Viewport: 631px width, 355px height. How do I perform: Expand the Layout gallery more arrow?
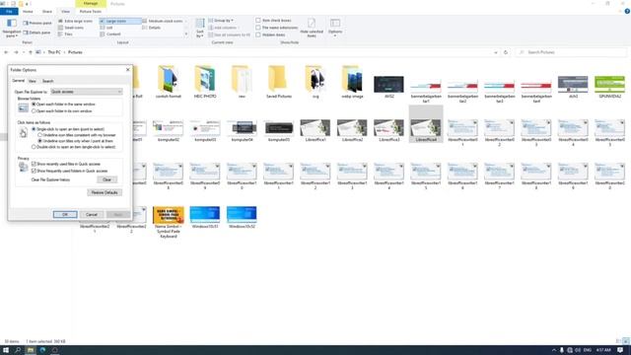pos(186,35)
